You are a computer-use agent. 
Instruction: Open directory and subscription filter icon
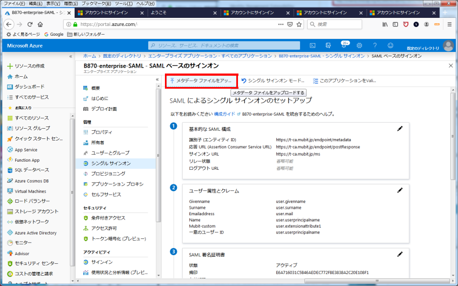point(328,45)
